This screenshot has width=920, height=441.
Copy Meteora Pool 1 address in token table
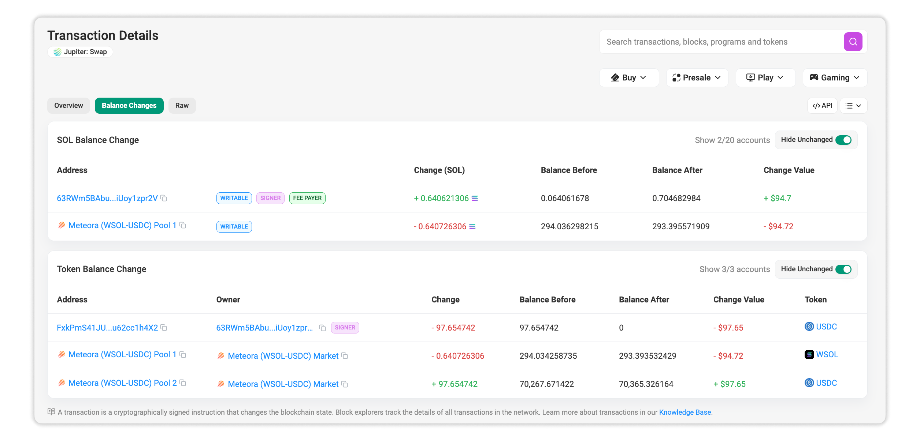pos(183,355)
